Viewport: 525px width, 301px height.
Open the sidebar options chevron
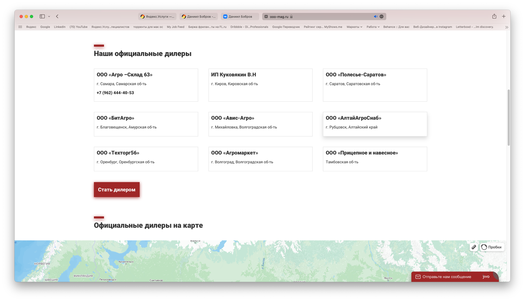click(49, 16)
